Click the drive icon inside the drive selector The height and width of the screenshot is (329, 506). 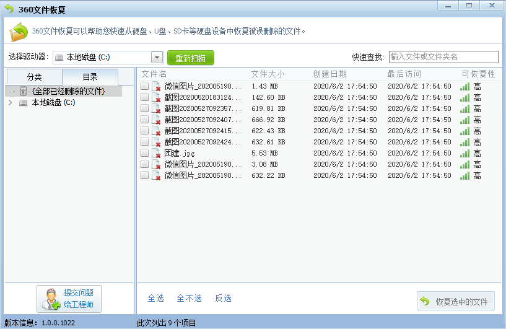point(59,58)
